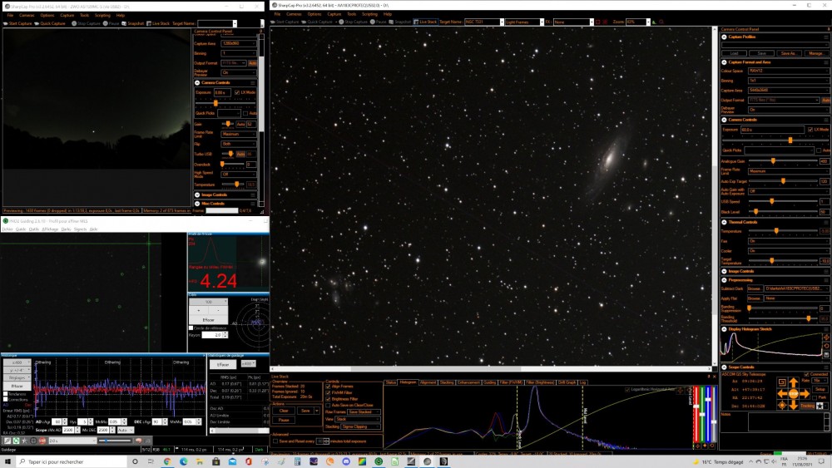Toggle Connected checkbox for telescope
The width and height of the screenshot is (832, 468).
[x=806, y=374]
